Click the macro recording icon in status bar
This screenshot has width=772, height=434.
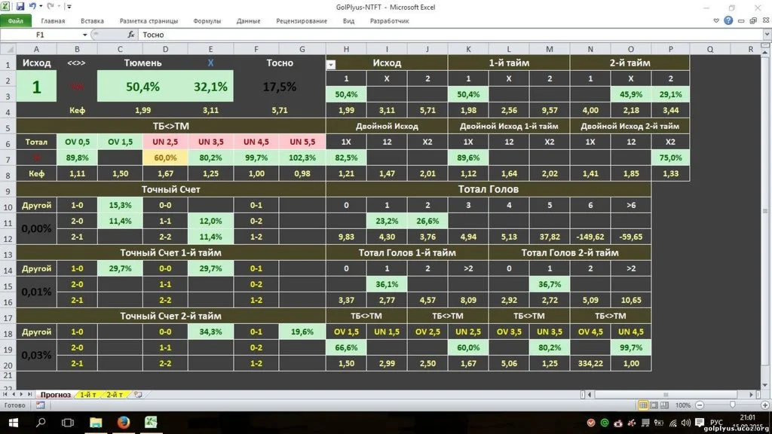click(x=41, y=405)
